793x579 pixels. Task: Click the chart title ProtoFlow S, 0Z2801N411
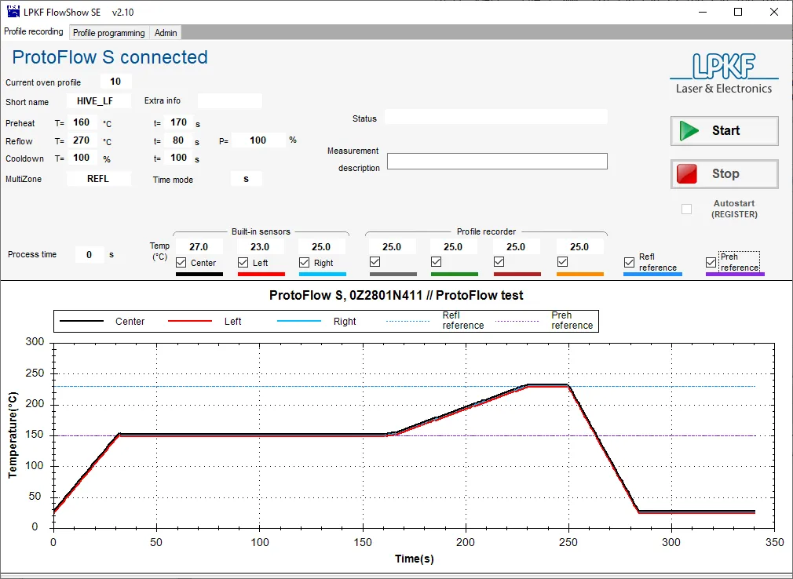point(396,296)
